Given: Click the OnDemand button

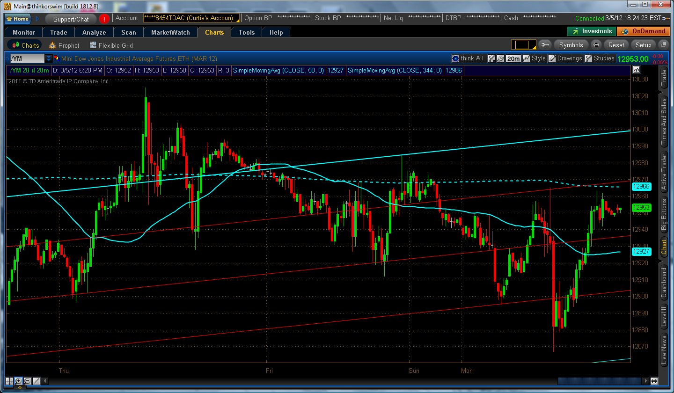Looking at the screenshot, I should coord(643,31).
